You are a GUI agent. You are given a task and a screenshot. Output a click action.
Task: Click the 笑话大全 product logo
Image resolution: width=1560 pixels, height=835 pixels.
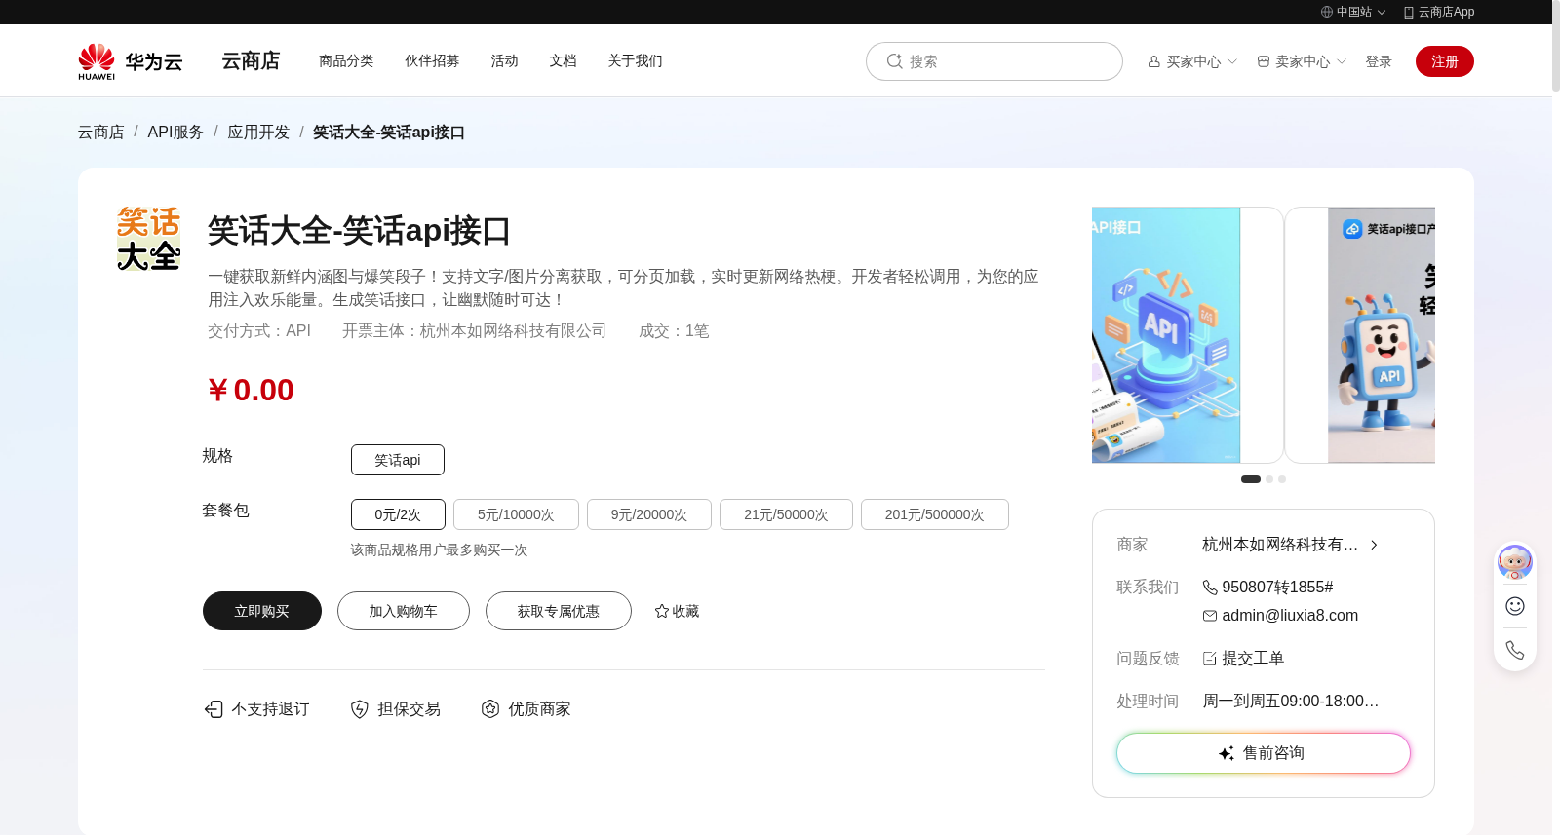(148, 238)
